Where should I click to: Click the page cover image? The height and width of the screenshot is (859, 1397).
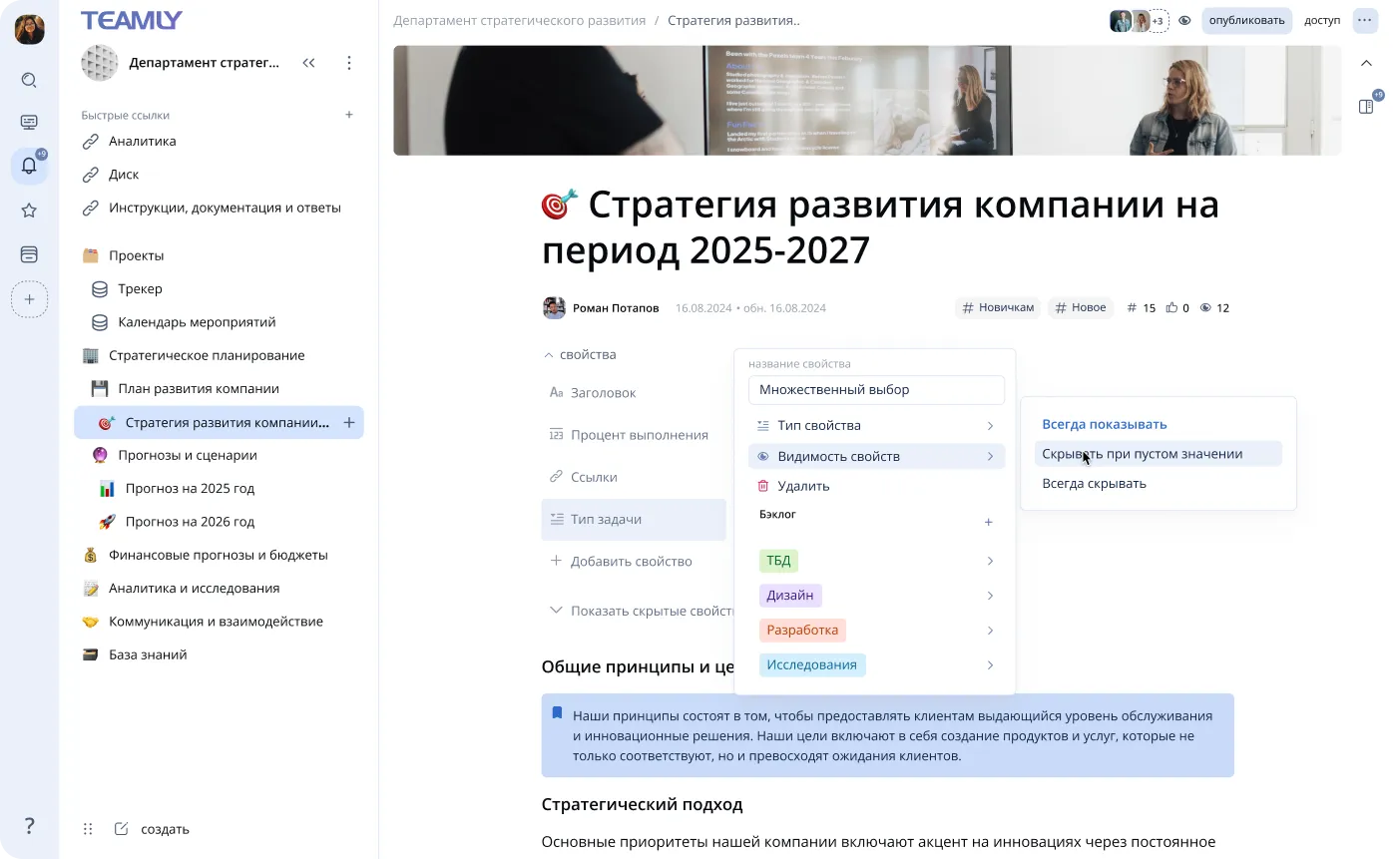[x=867, y=100]
